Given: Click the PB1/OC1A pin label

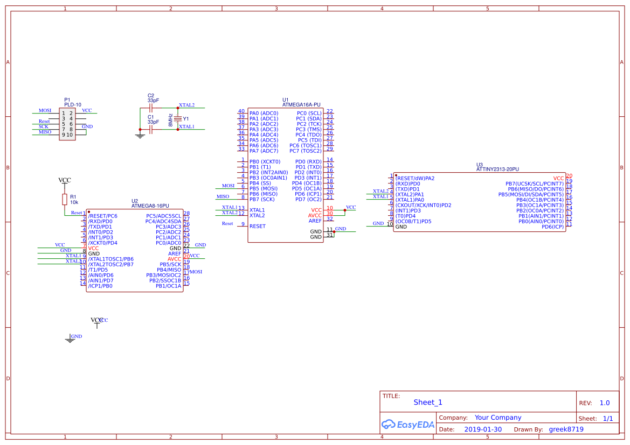Looking at the screenshot, I should coord(168,286).
